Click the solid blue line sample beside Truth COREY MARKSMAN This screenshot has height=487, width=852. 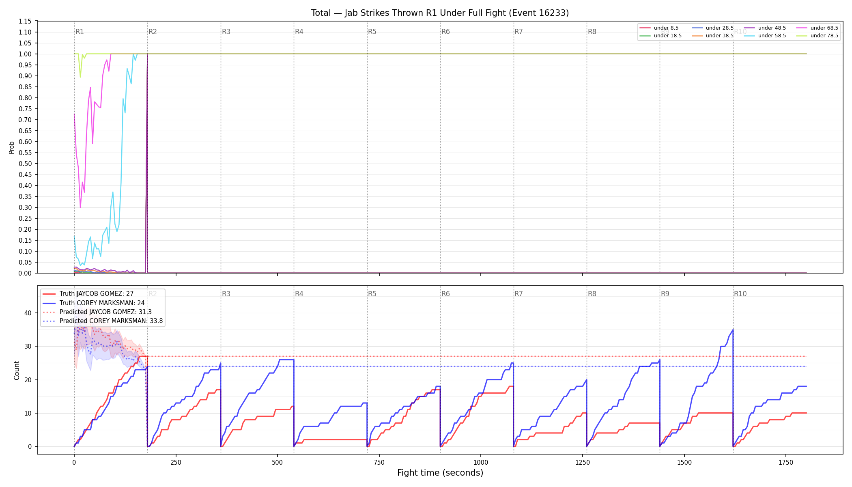[x=49, y=303]
